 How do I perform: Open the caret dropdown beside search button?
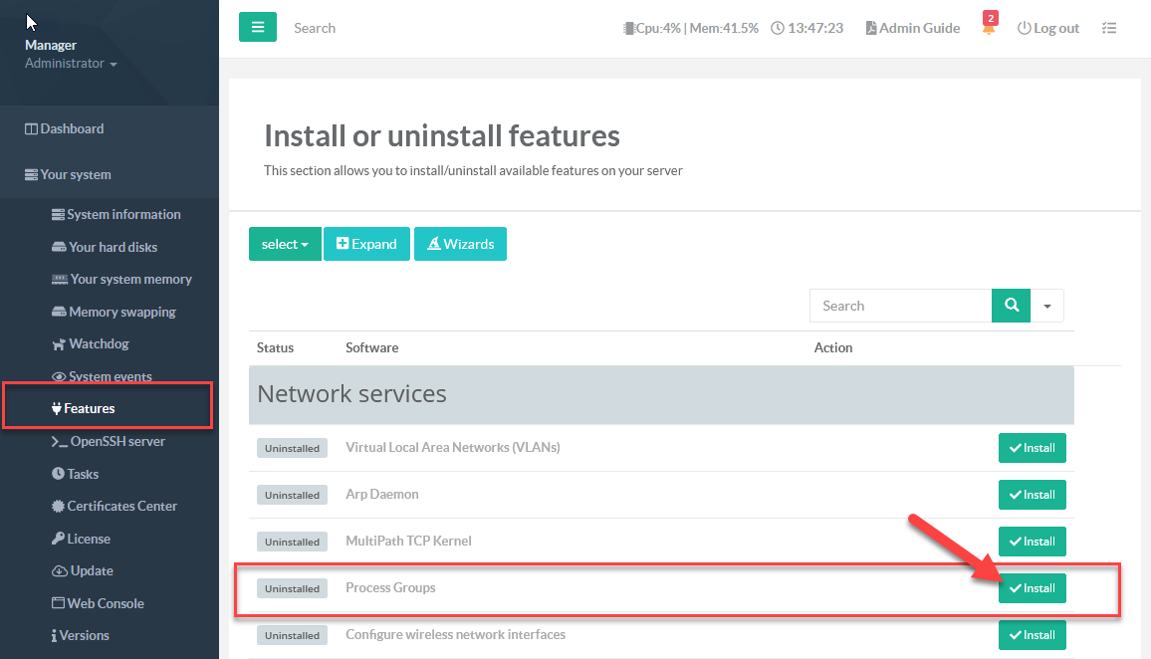tap(1047, 307)
